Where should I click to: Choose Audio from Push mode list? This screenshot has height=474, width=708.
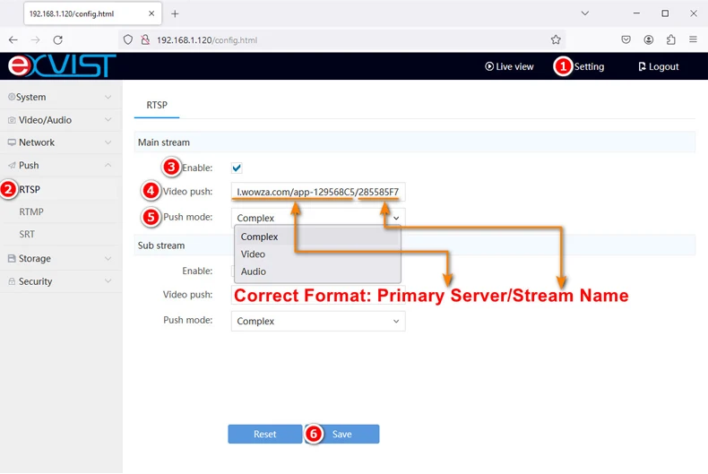(253, 271)
